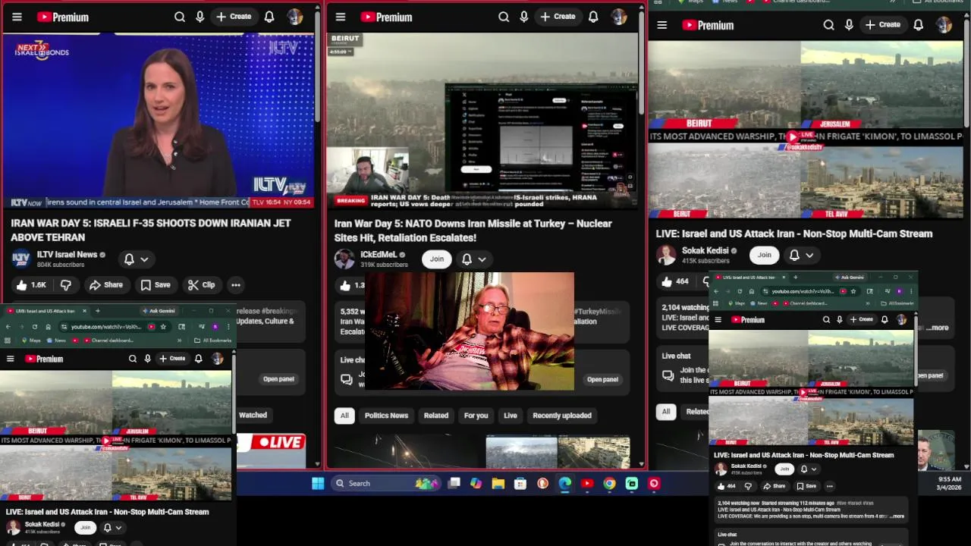Click search icon in ILTV window header
971x546 pixels.
point(180,17)
